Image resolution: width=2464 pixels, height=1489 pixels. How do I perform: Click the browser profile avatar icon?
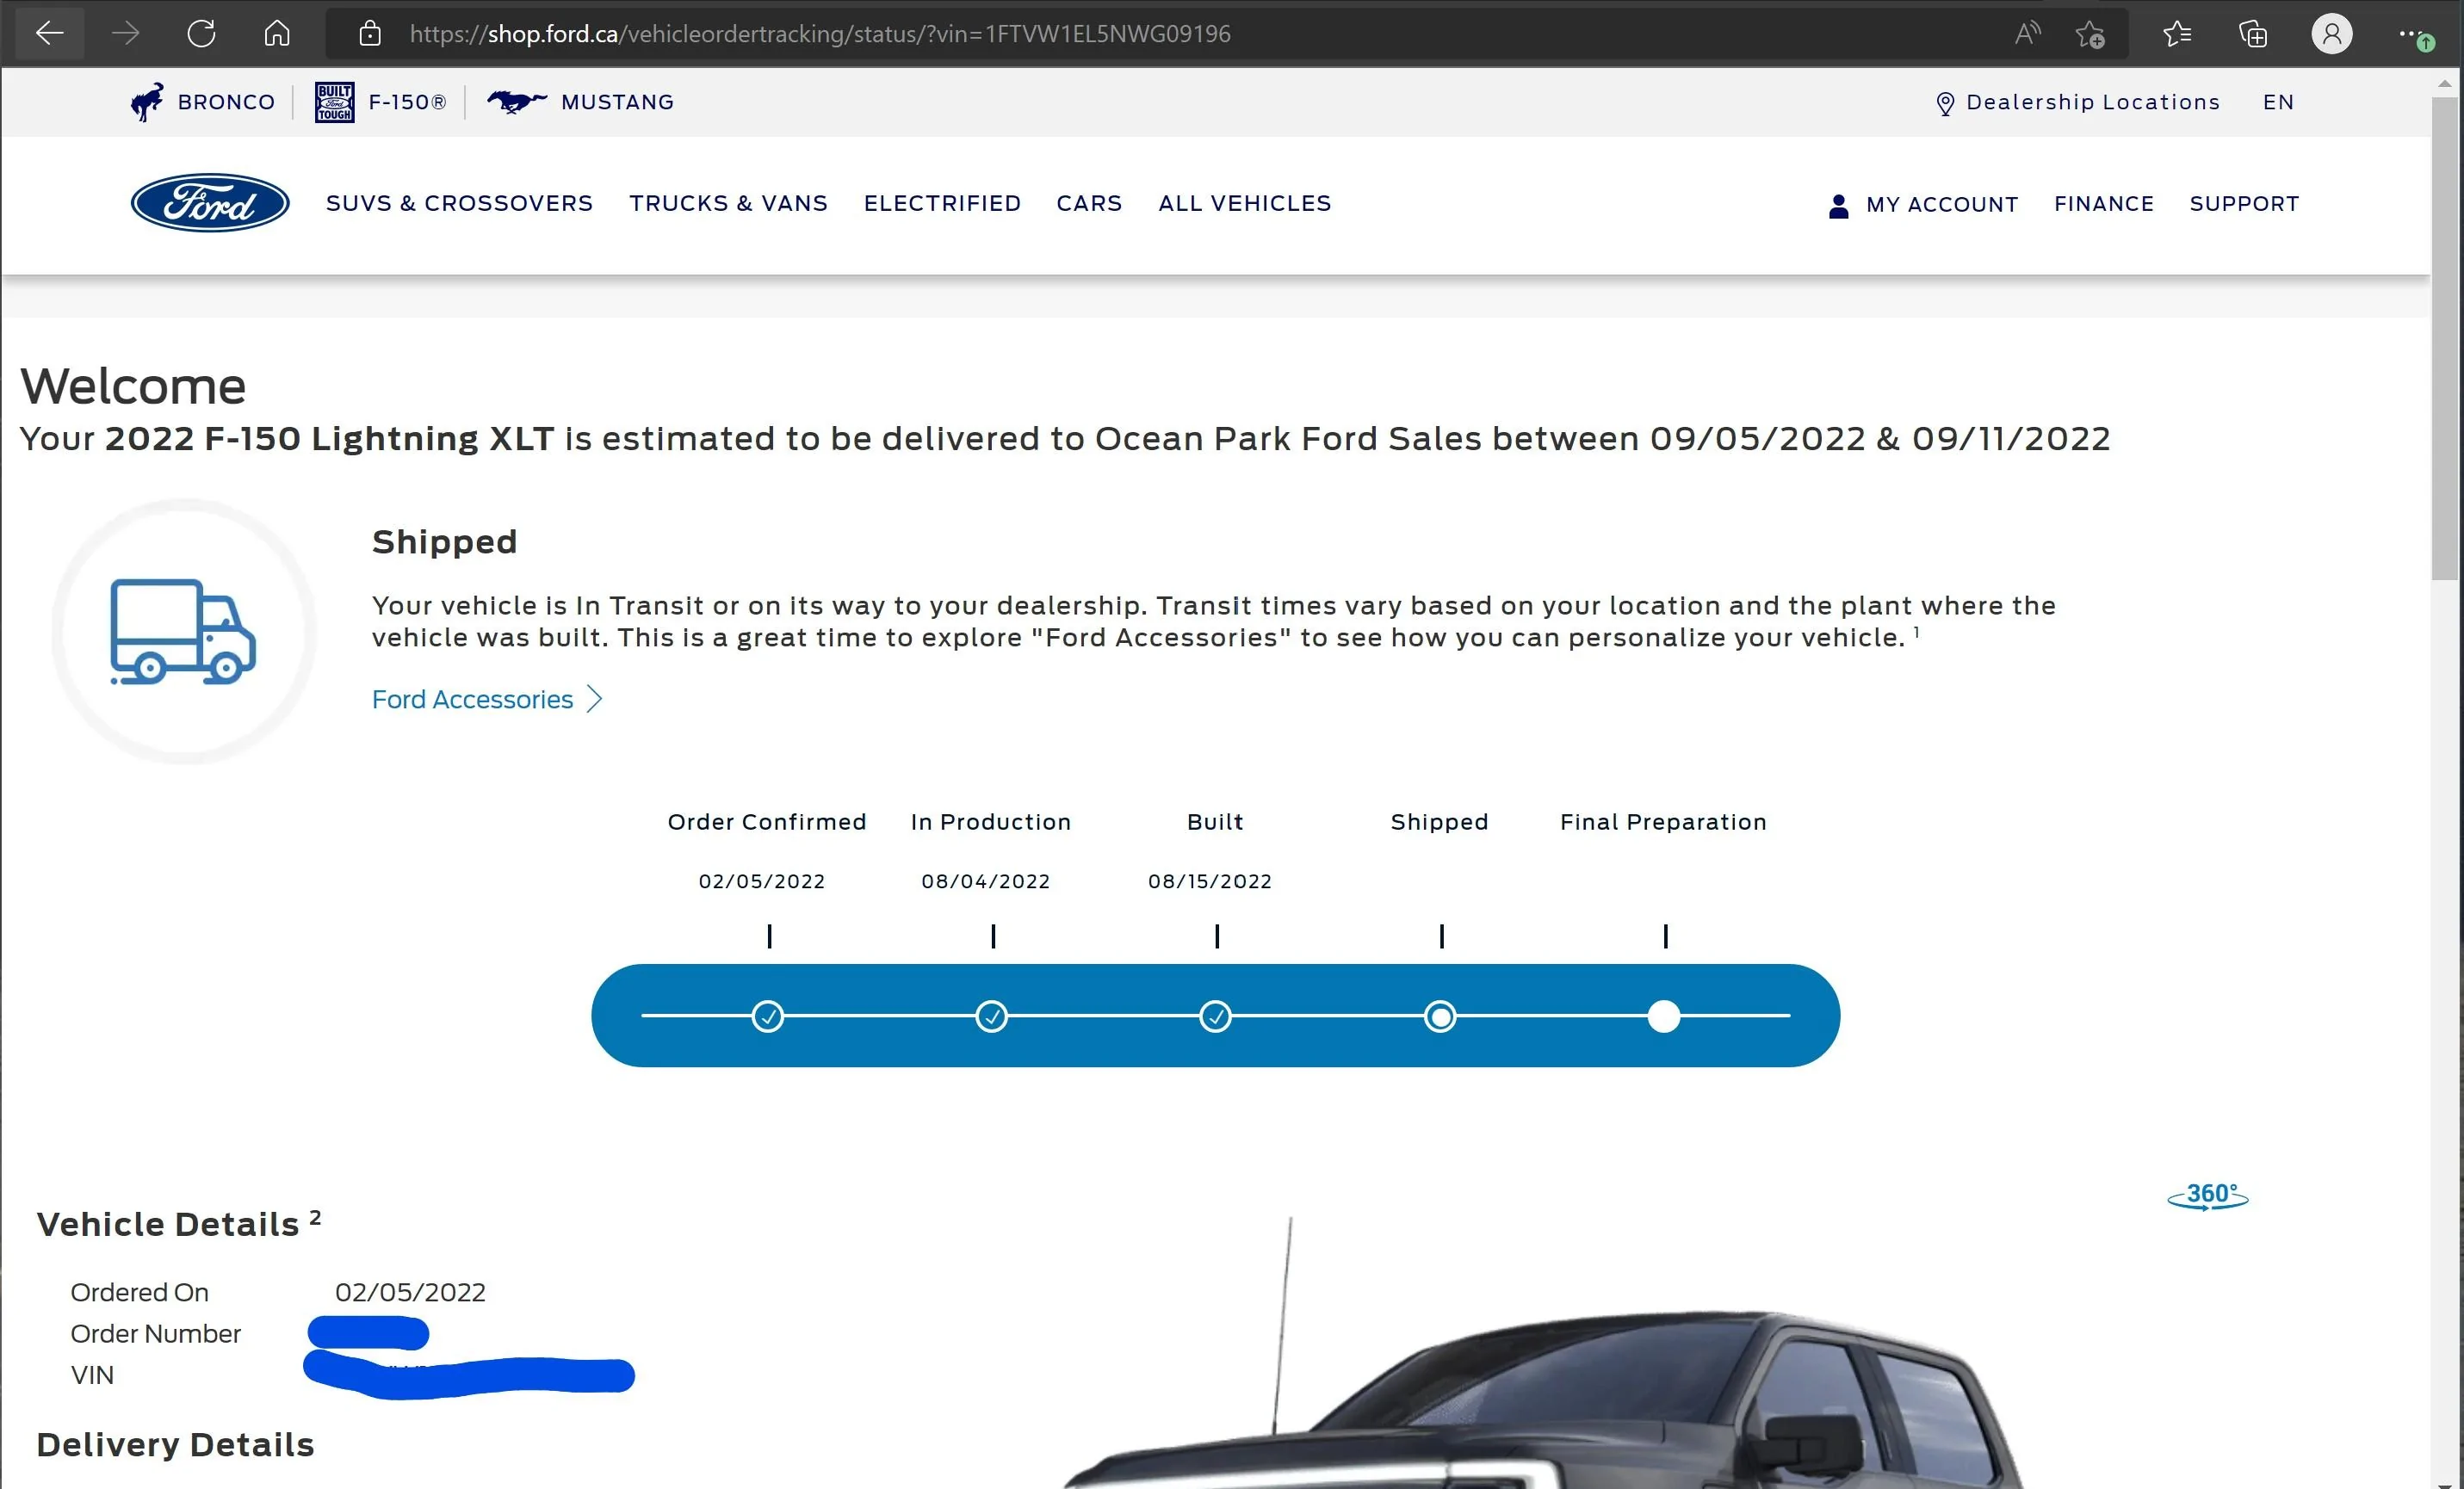[2331, 34]
